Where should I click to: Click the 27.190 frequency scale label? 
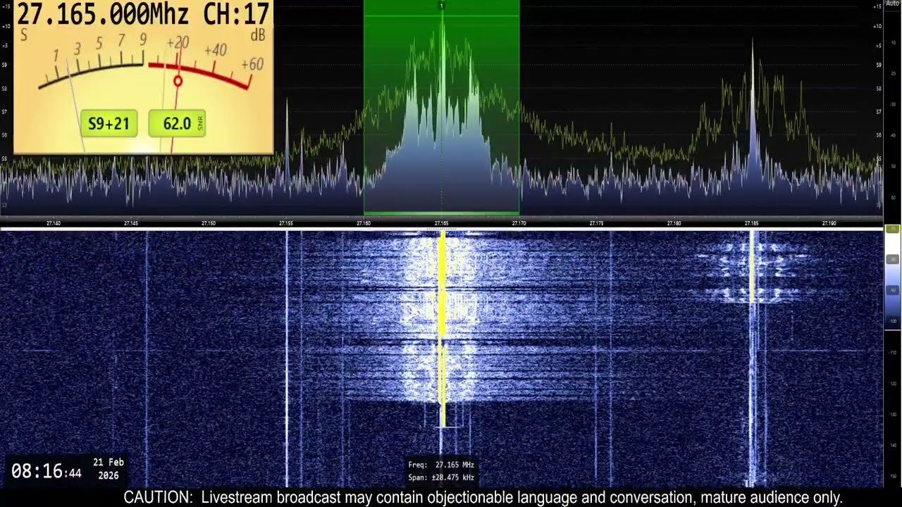(x=829, y=223)
